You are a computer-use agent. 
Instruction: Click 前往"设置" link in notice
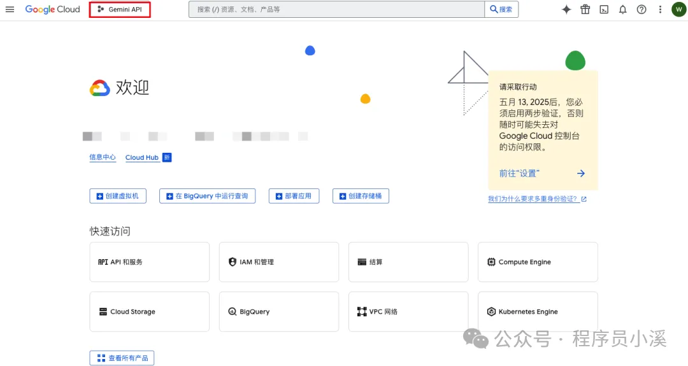click(520, 174)
